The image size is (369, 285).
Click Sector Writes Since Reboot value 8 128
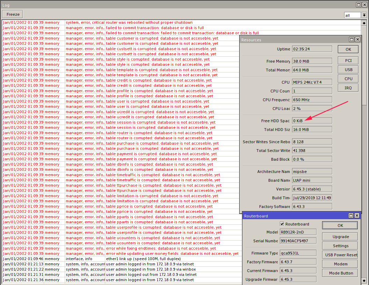click(312, 142)
